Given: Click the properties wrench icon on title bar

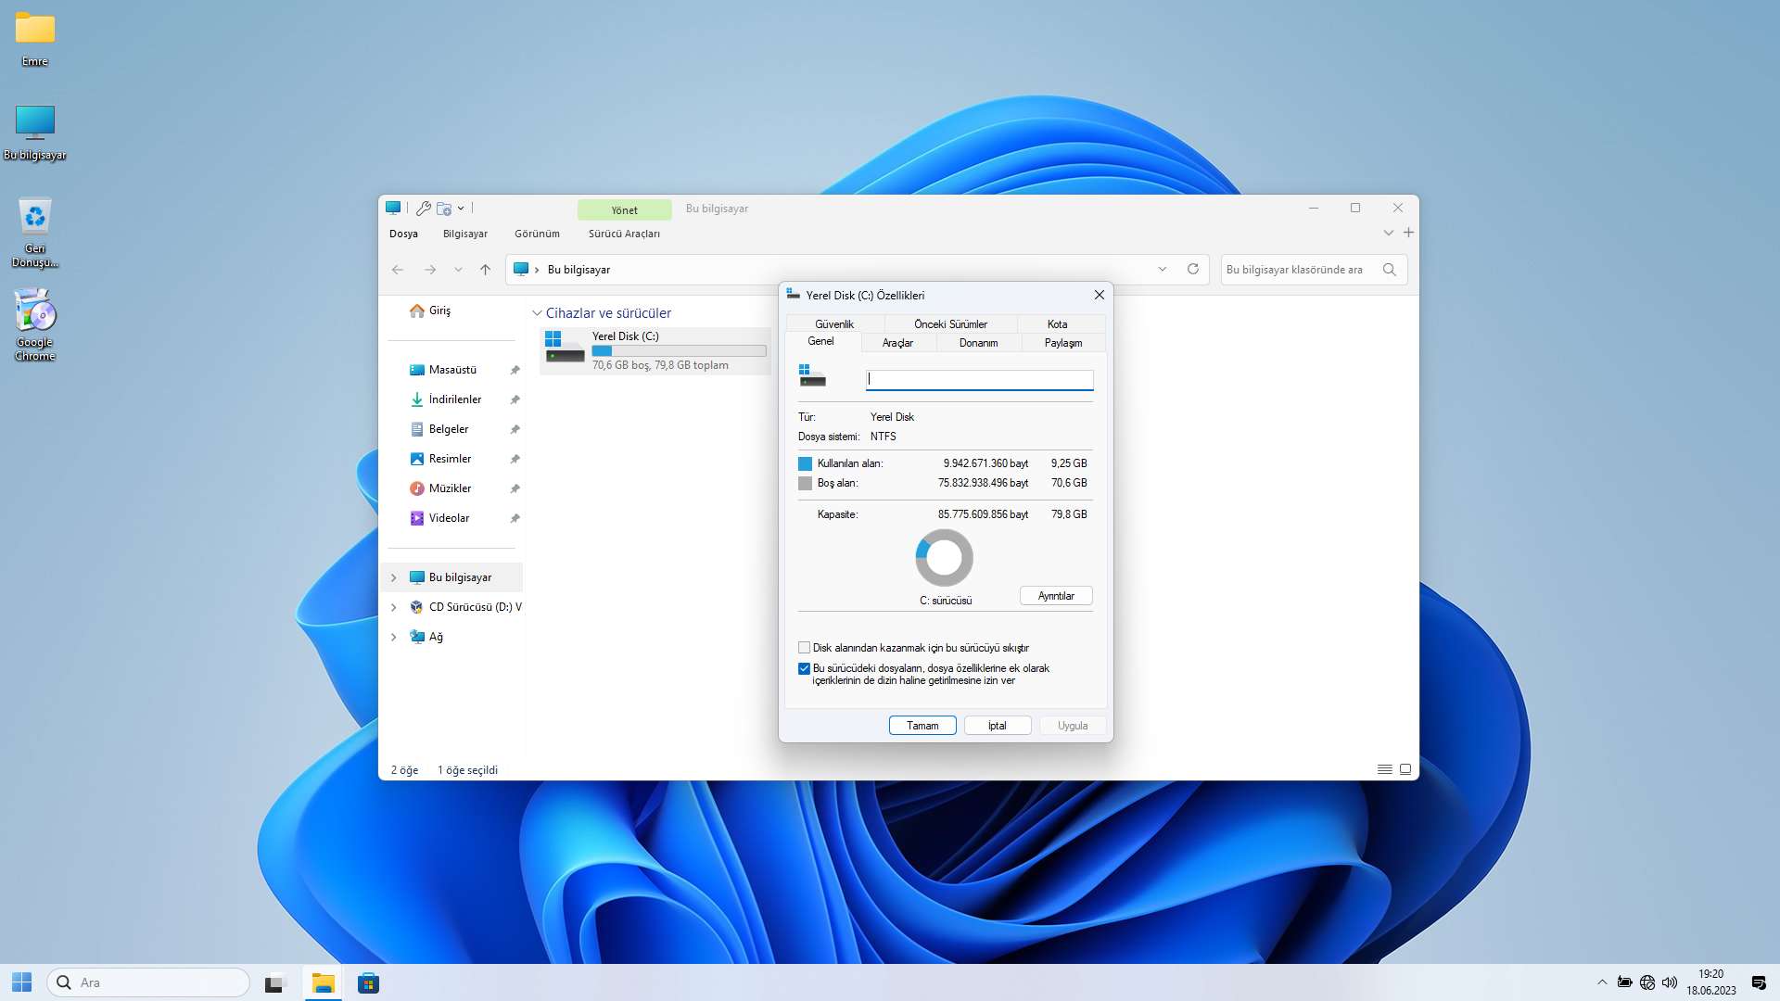Looking at the screenshot, I should (424, 208).
